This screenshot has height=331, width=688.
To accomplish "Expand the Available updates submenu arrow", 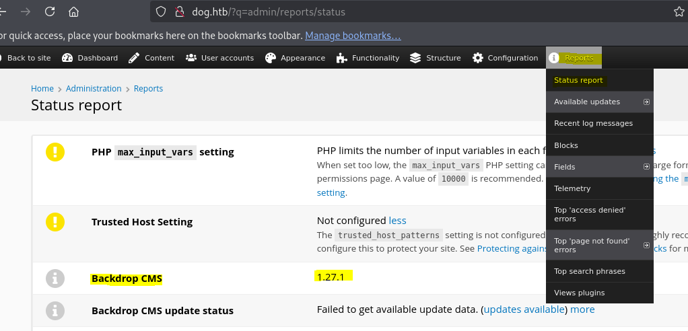I will click(646, 102).
